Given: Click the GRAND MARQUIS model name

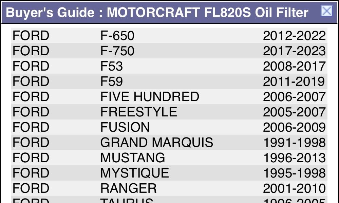Looking at the screenshot, I should (x=157, y=143).
